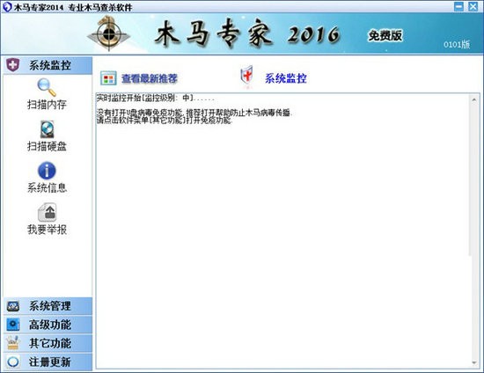Click the 其它功能 toolbox icon
The image size is (484, 373).
(13, 343)
